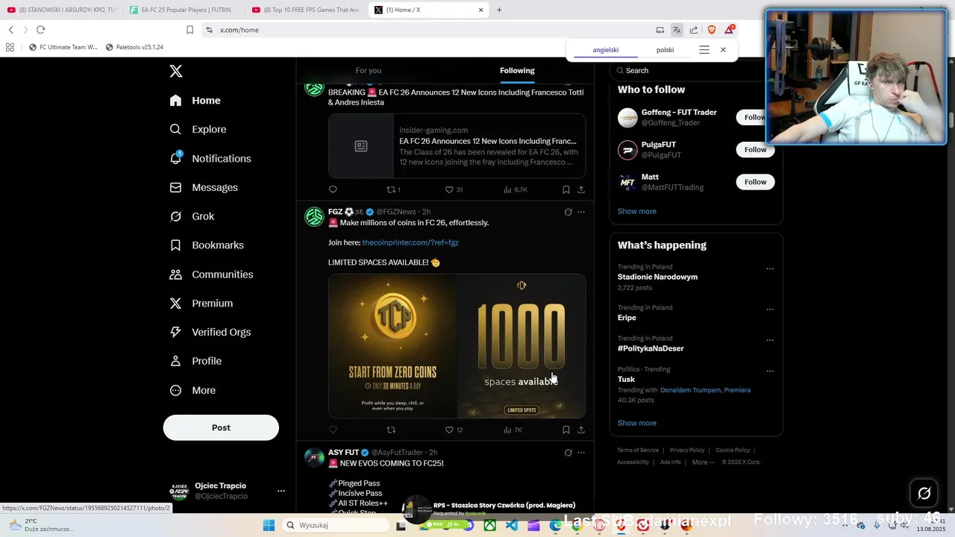
Task: Click the Post button
Action: pyautogui.click(x=221, y=427)
